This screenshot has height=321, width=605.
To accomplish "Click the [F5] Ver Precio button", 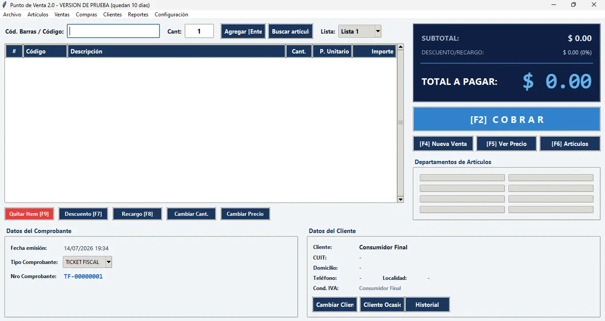I will pyautogui.click(x=506, y=144).
